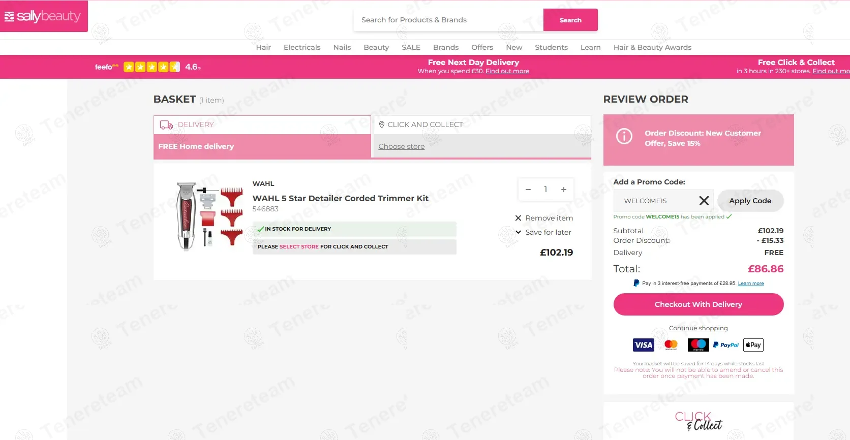Open the Brands menu

446,47
